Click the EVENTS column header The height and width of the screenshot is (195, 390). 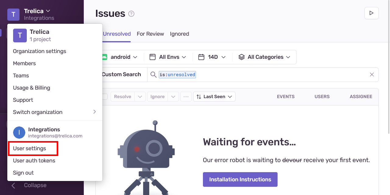coord(286,97)
